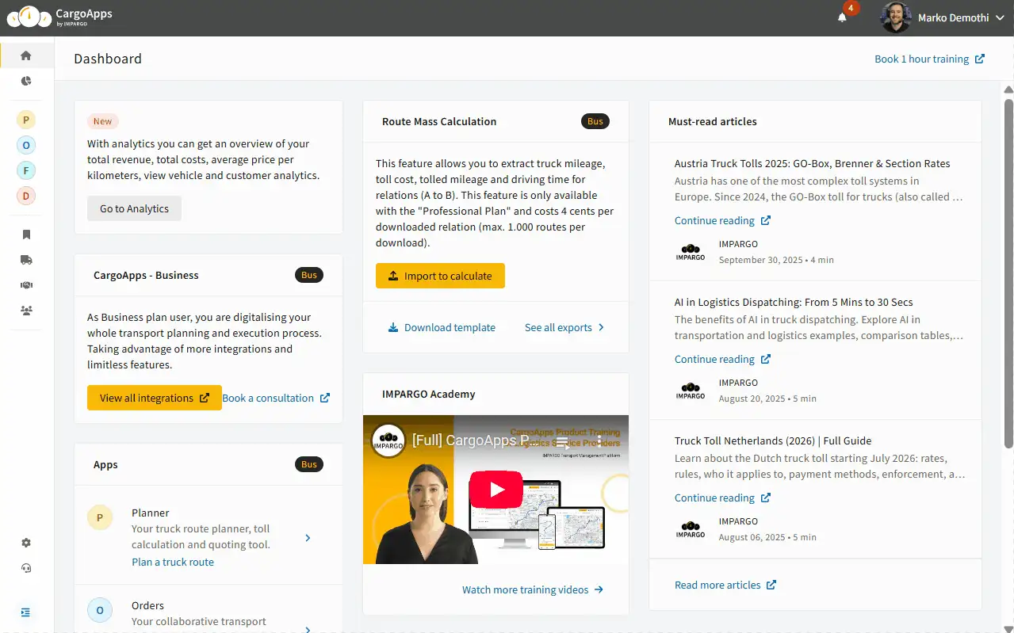The image size is (1014, 633).
Task: Click 'August 06, 2025 • 5 min' date
Action: (767, 537)
